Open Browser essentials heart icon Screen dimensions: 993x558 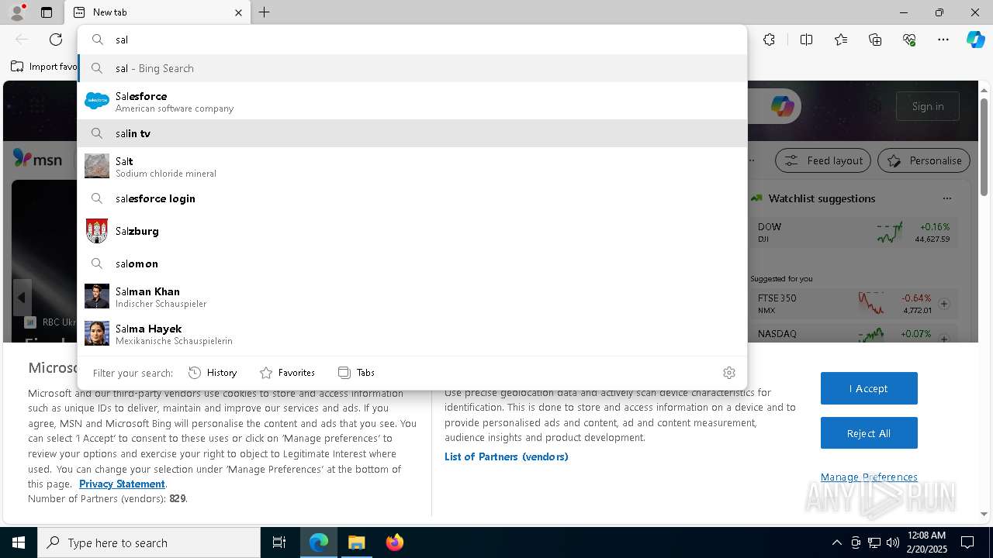[x=909, y=40]
